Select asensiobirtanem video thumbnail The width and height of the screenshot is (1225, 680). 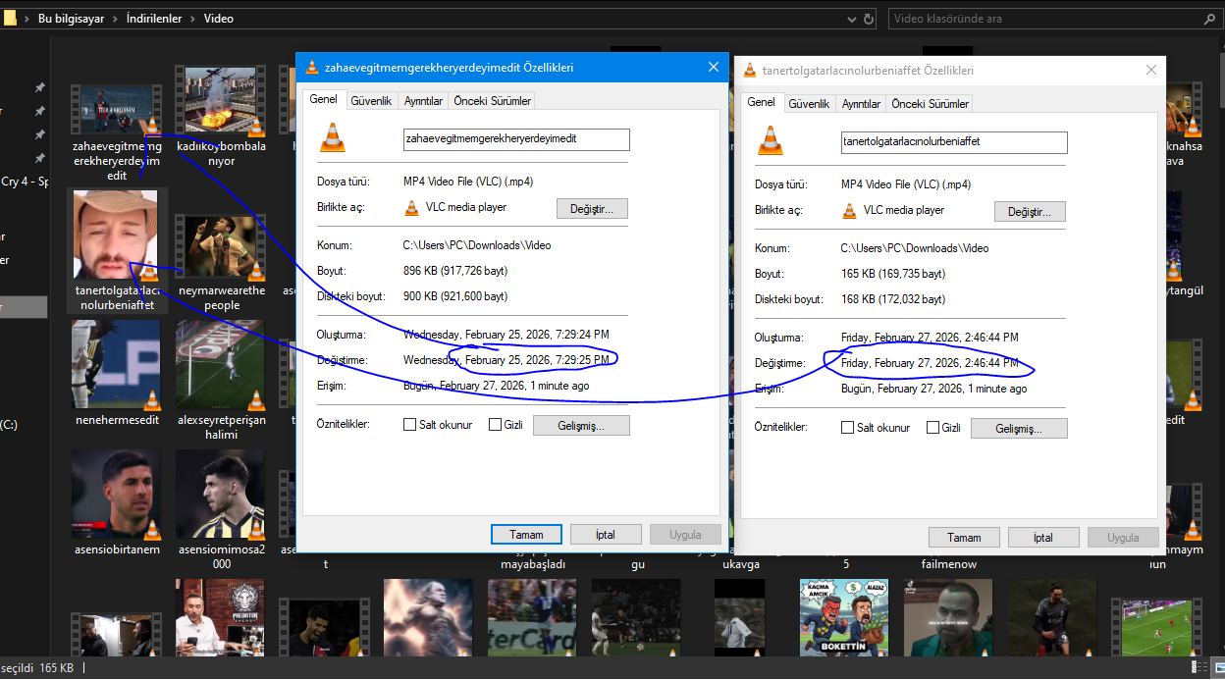(116, 495)
